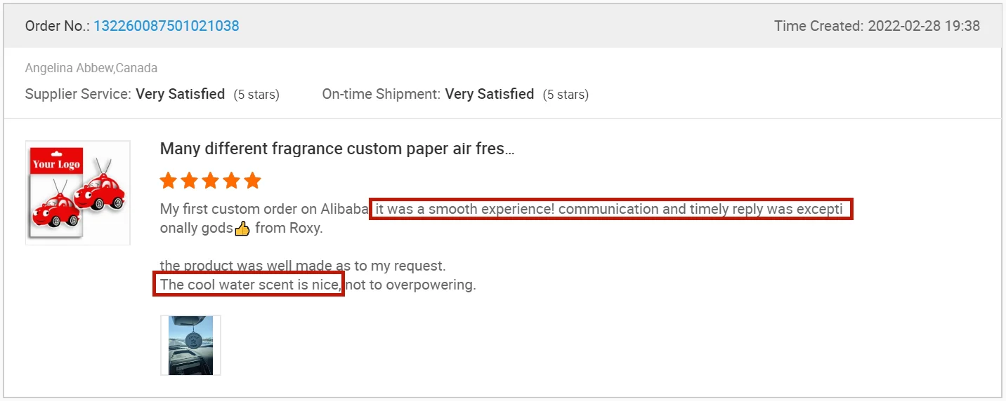Click On-time Shipment Very Satisfied rating
Image resolution: width=1006 pixels, height=401 pixels.
[489, 94]
